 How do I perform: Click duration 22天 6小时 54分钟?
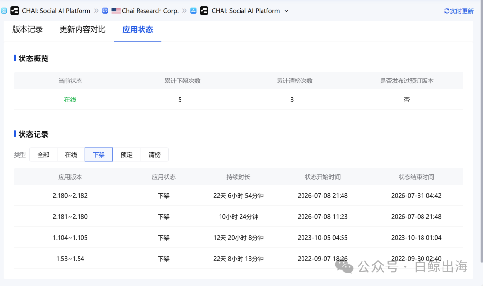(239, 196)
